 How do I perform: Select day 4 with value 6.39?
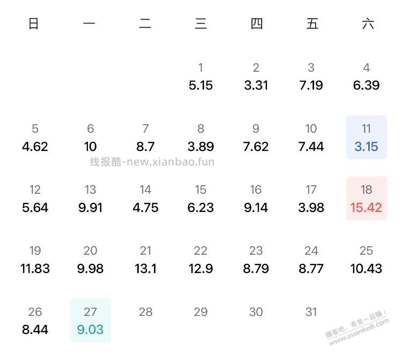coord(367,77)
